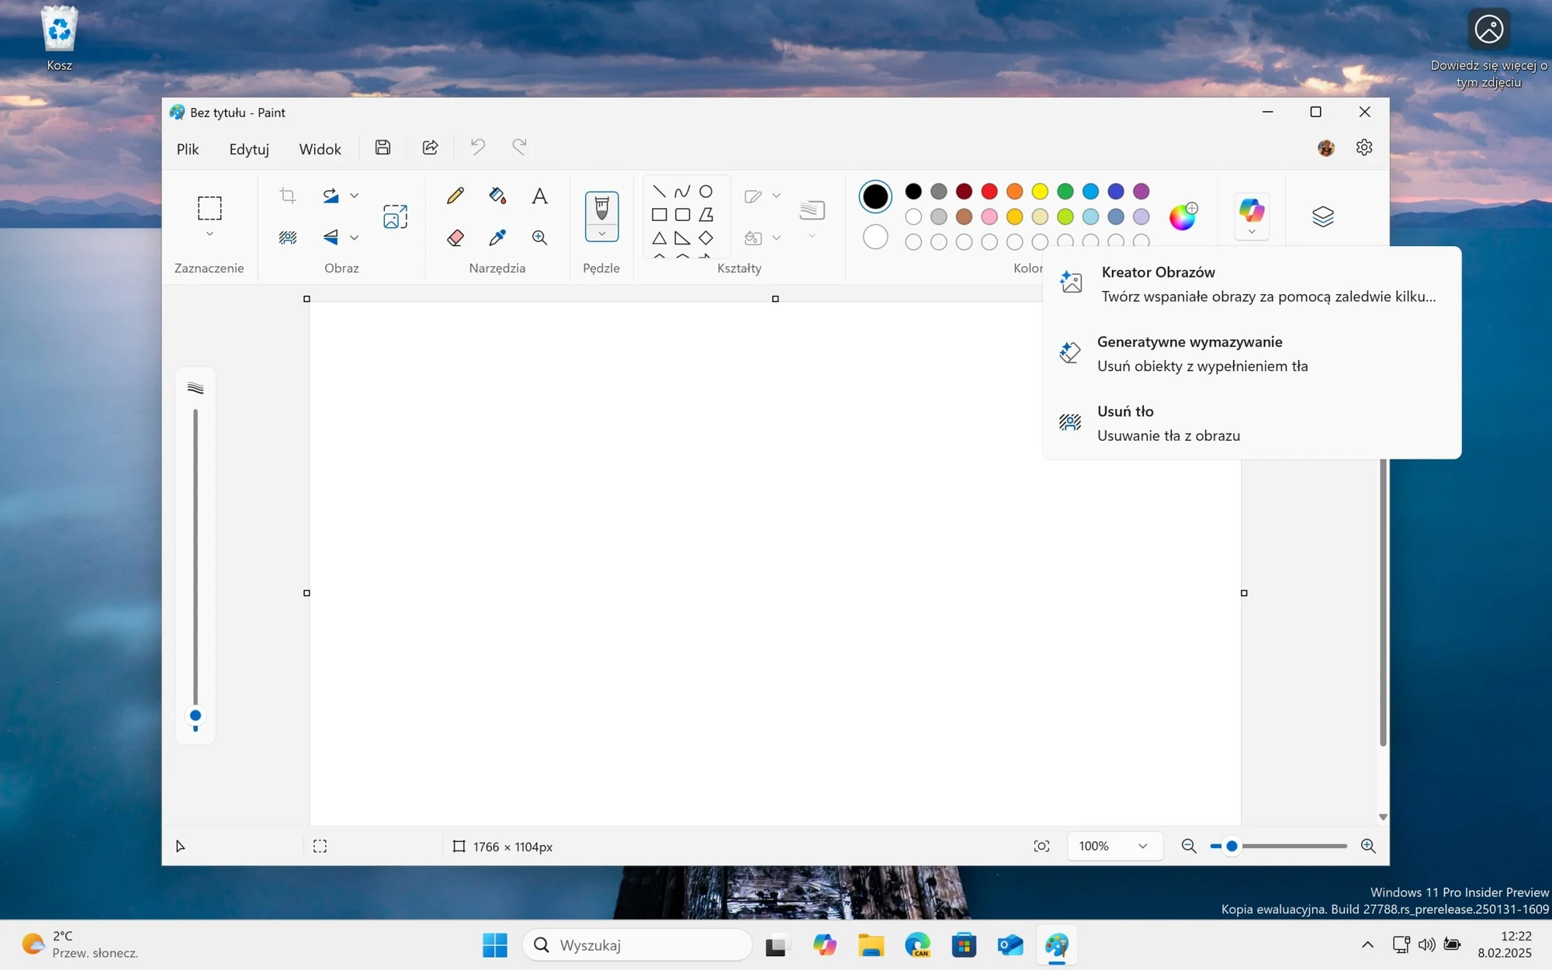The height and width of the screenshot is (970, 1552).
Task: Open Paint settings gear
Action: pyautogui.click(x=1364, y=147)
